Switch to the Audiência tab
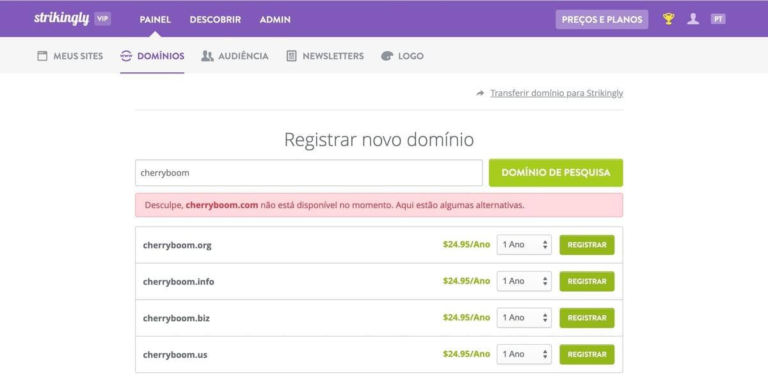Screen dimensions: 768x387 click(x=235, y=56)
